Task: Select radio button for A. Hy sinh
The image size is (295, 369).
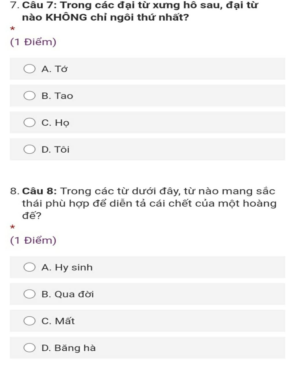Action: (29, 268)
